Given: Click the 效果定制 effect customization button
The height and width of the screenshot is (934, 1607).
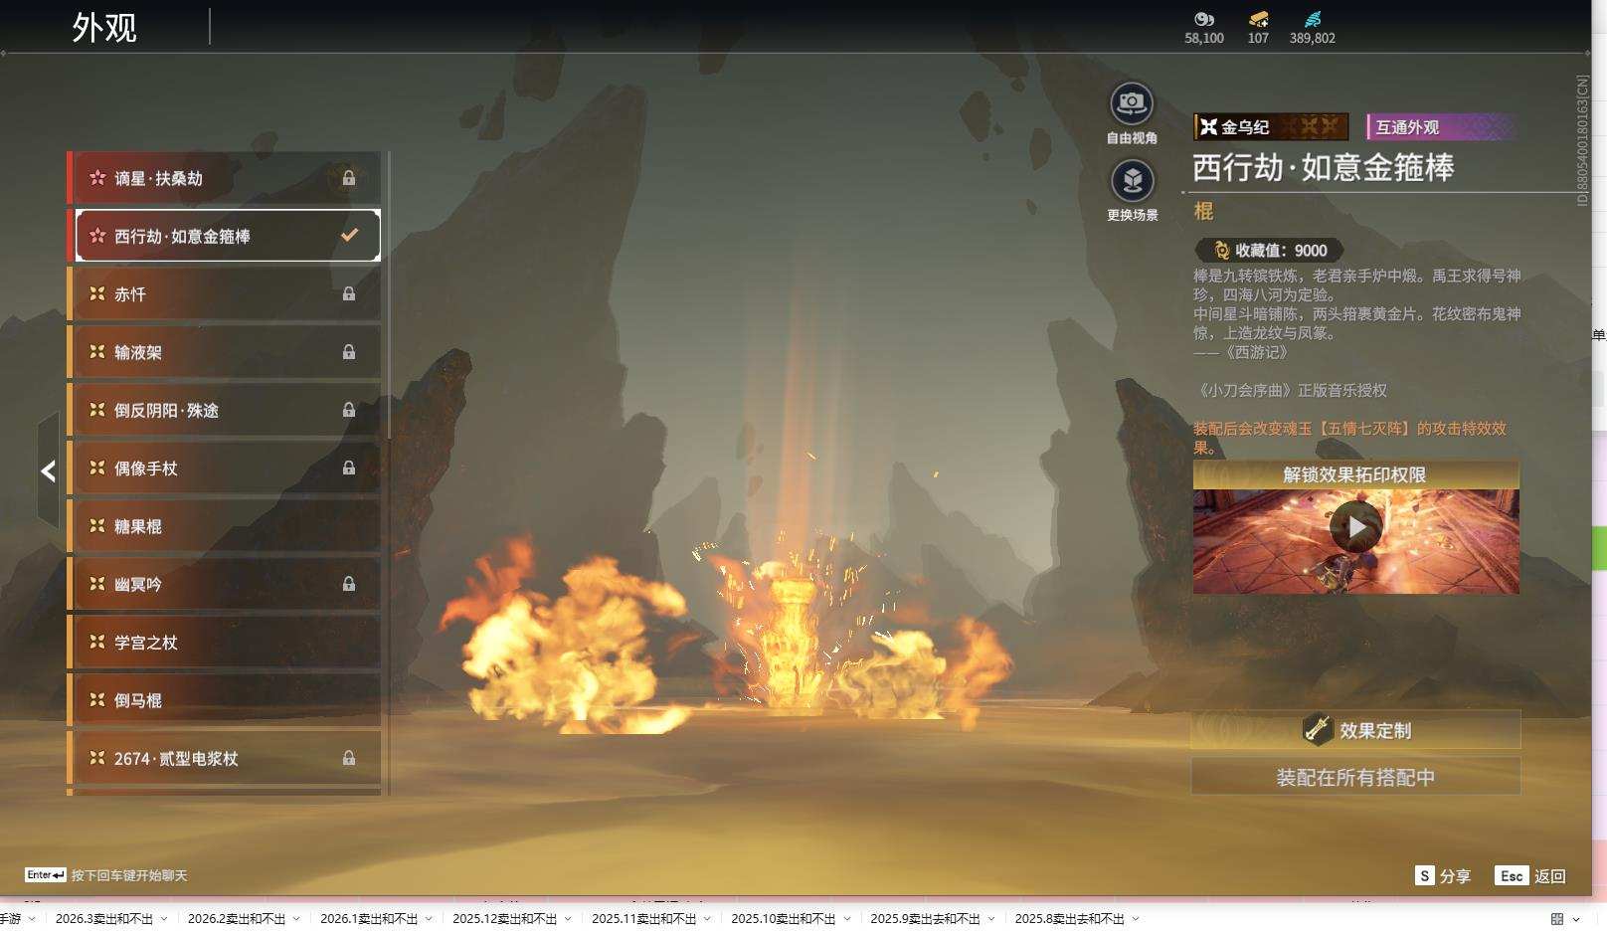Looking at the screenshot, I should pos(1355,730).
